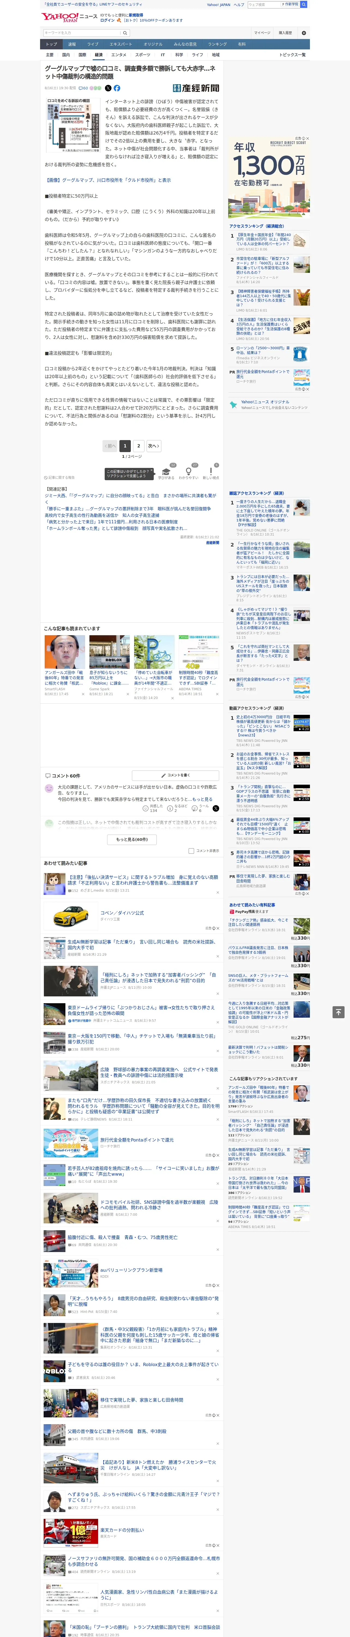Expand first comment with もっと見る link
350x1637 pixels.
[x=202, y=799]
